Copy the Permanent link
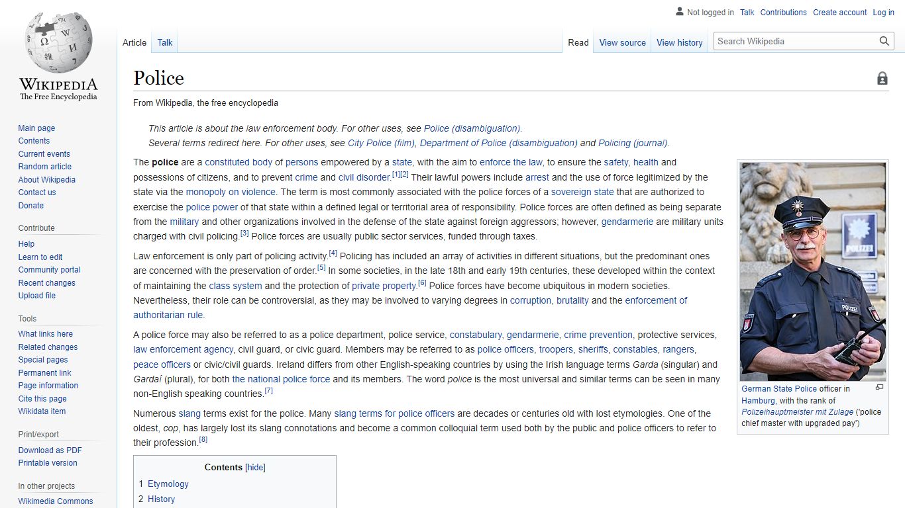The height and width of the screenshot is (508, 905). pos(44,373)
